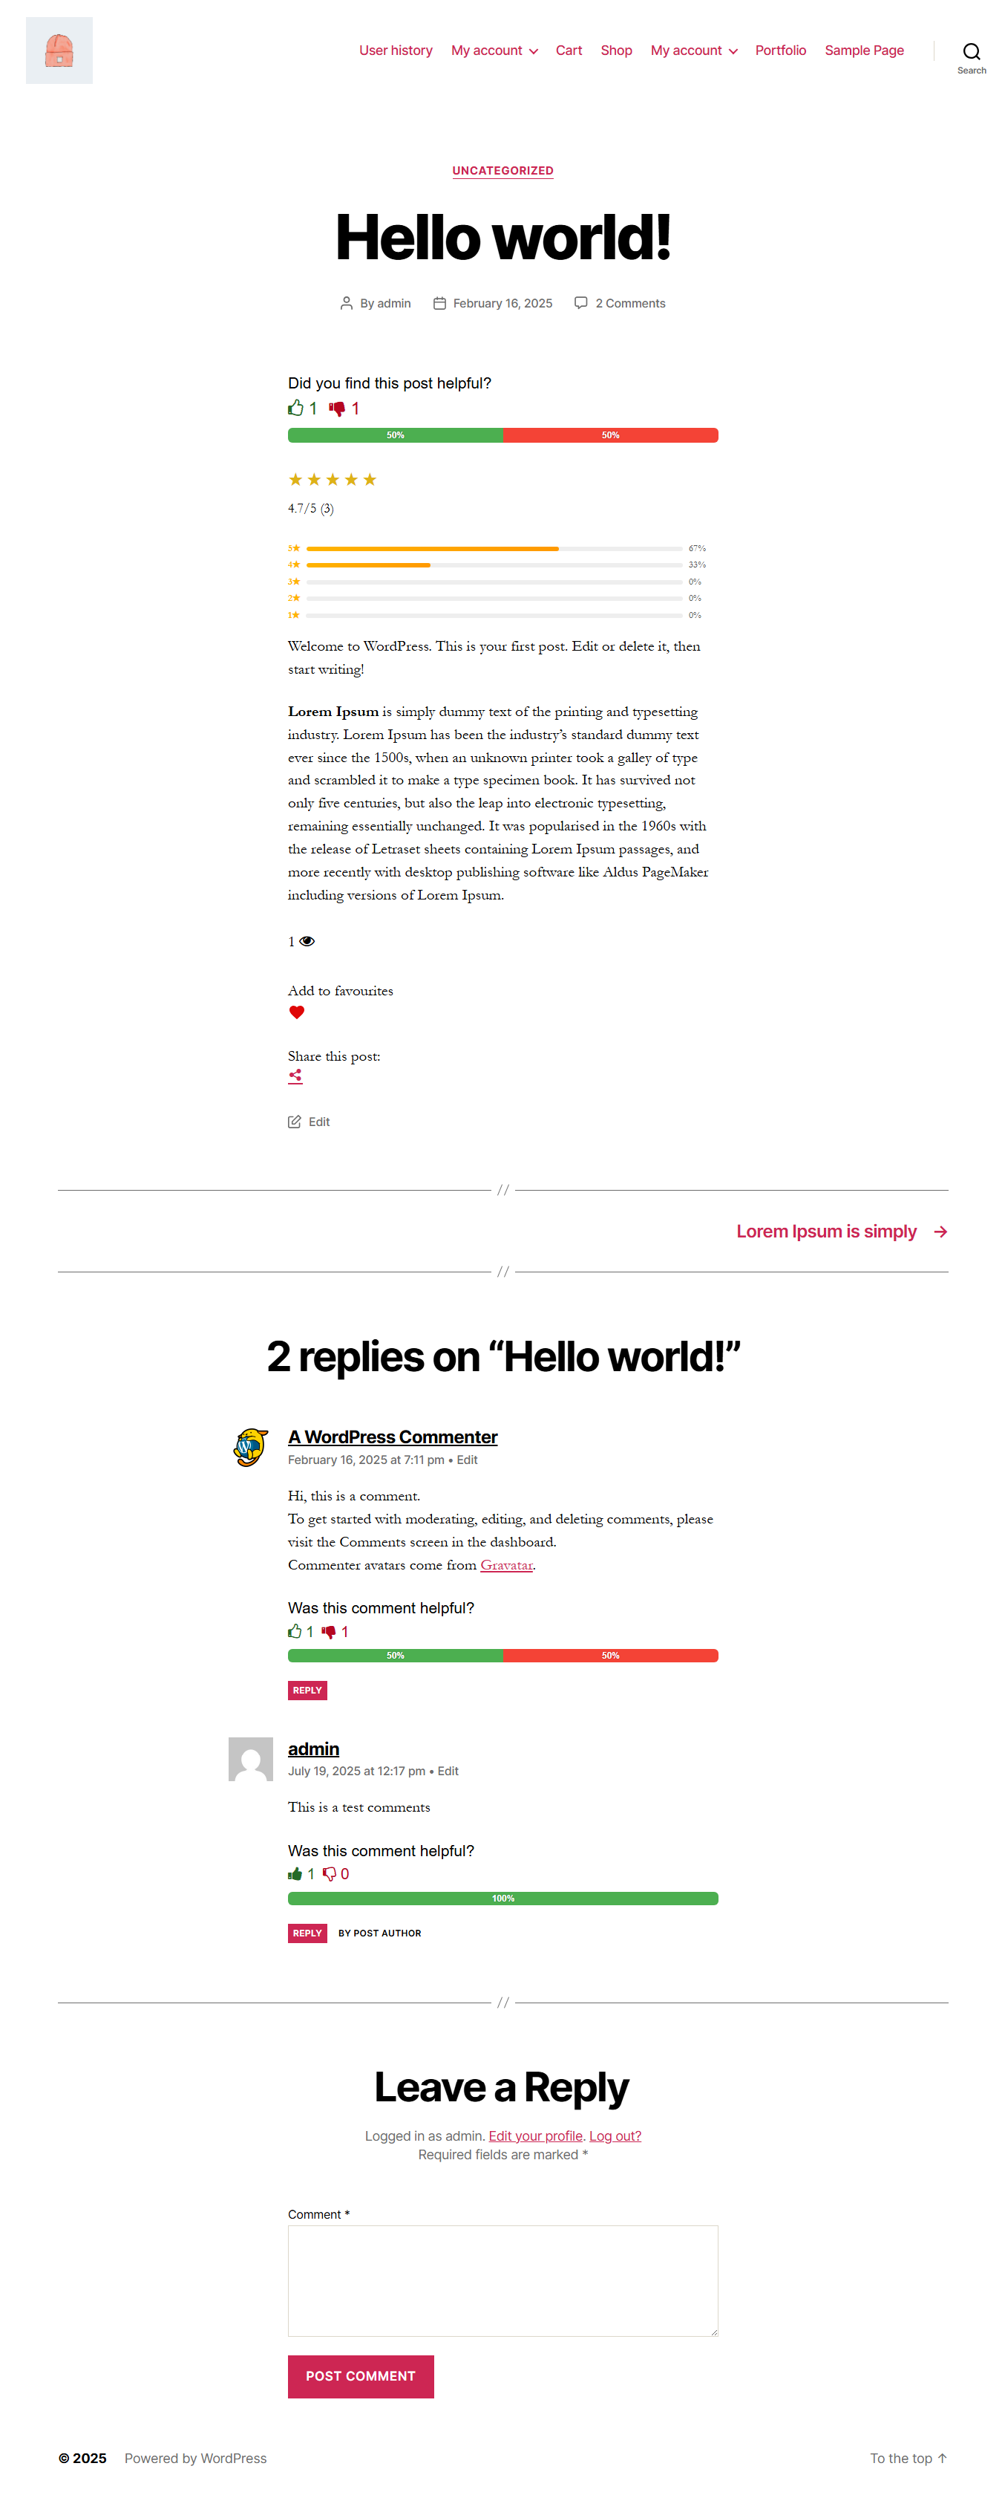Click the site logo in header
The width and height of the screenshot is (1005, 2495).
(x=59, y=51)
